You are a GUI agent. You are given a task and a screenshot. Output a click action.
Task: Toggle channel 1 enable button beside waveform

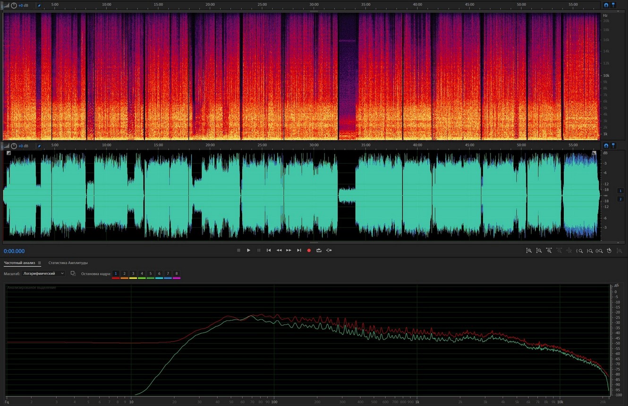click(620, 190)
